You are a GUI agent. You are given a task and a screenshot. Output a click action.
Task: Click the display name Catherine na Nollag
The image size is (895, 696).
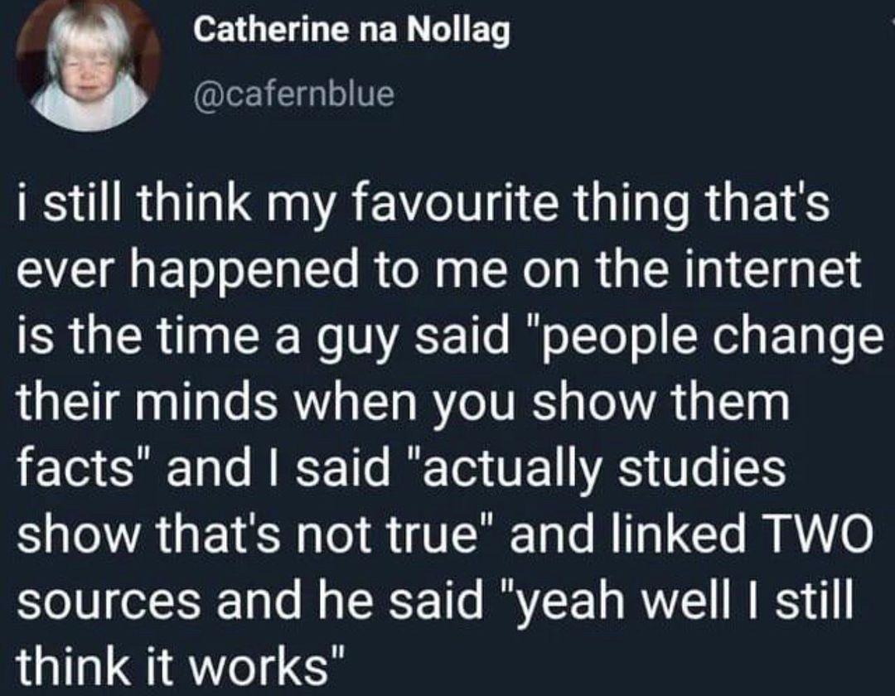click(x=352, y=31)
